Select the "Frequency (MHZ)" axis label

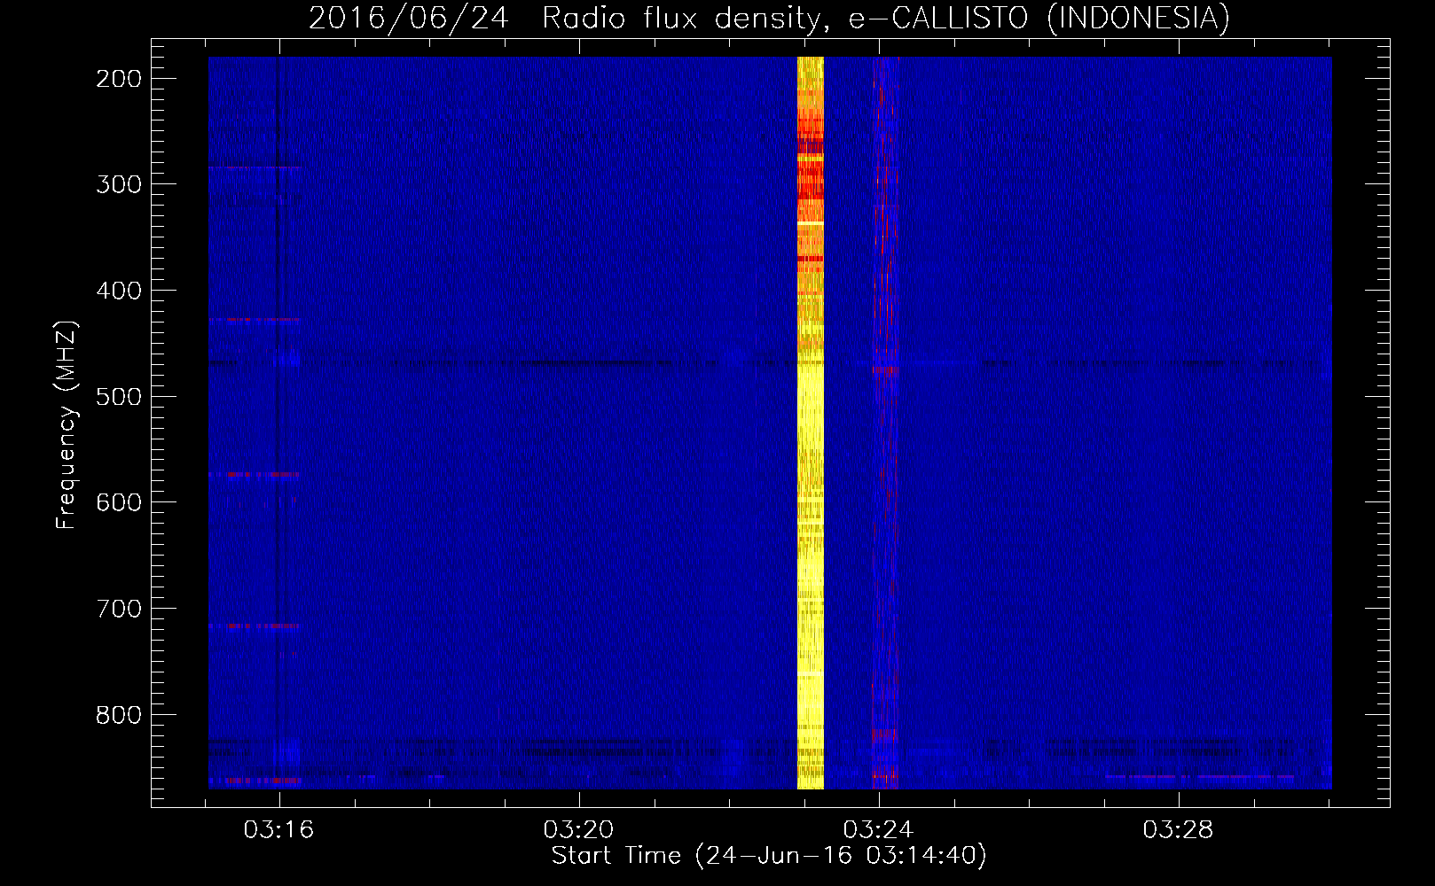(67, 424)
